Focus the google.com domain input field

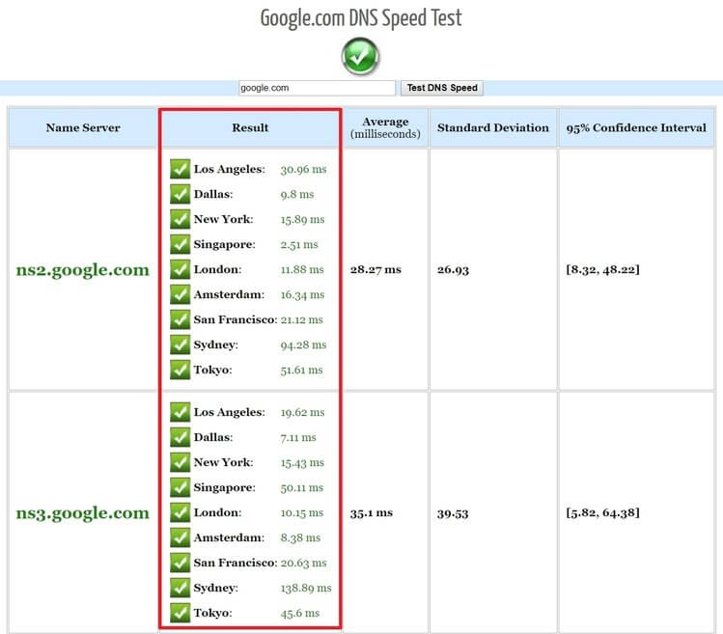coord(317,88)
